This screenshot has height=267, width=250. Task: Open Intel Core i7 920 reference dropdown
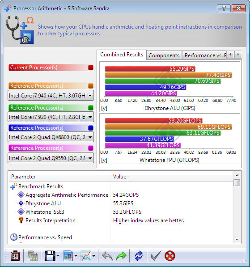pos(51,117)
